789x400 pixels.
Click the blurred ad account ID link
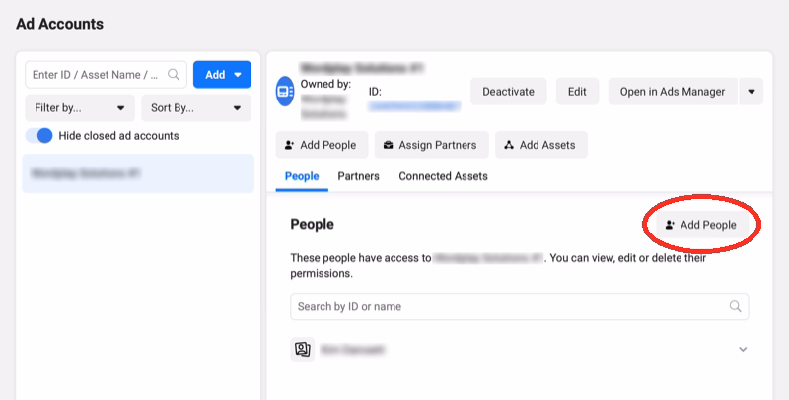414,106
